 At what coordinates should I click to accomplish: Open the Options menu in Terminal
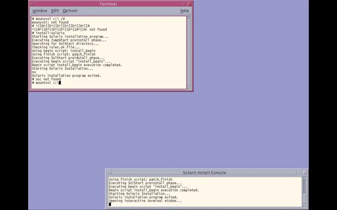tap(70, 11)
